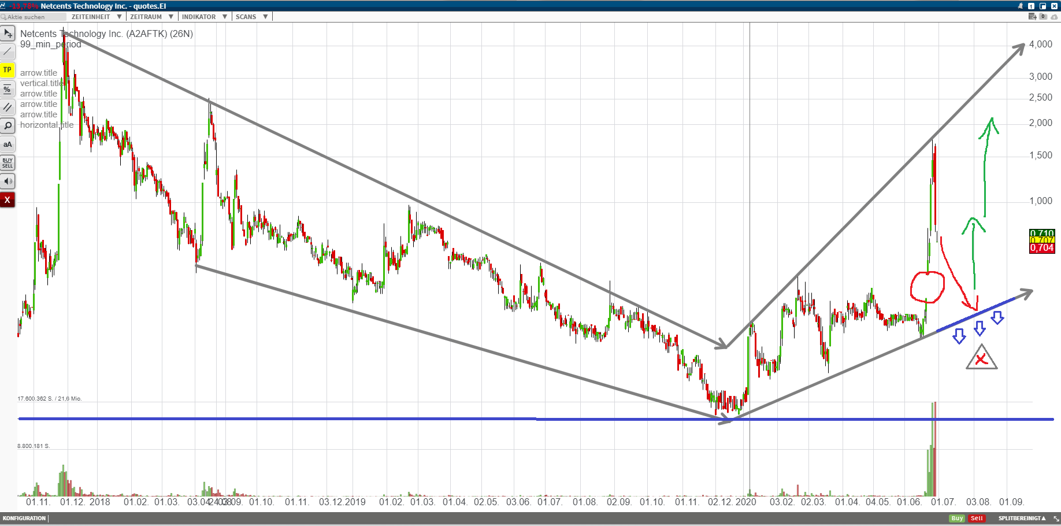Click the chart icon in the title bar
This screenshot has width=1061, height=526.
(x=3, y=6)
